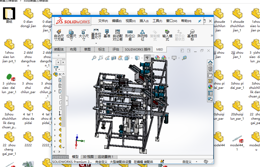The height and width of the screenshot is (167, 260).
Task: Toggle the feature tree filter funnel
Action: point(56,68)
